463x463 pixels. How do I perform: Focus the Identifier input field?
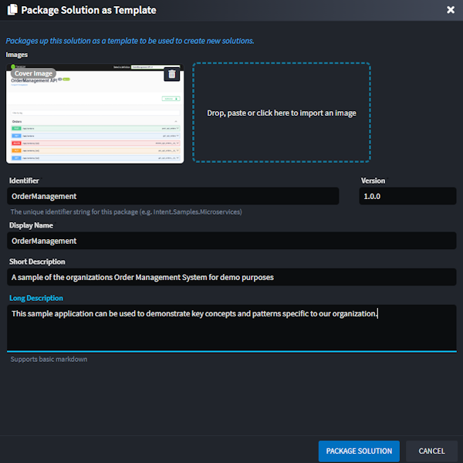(x=173, y=197)
